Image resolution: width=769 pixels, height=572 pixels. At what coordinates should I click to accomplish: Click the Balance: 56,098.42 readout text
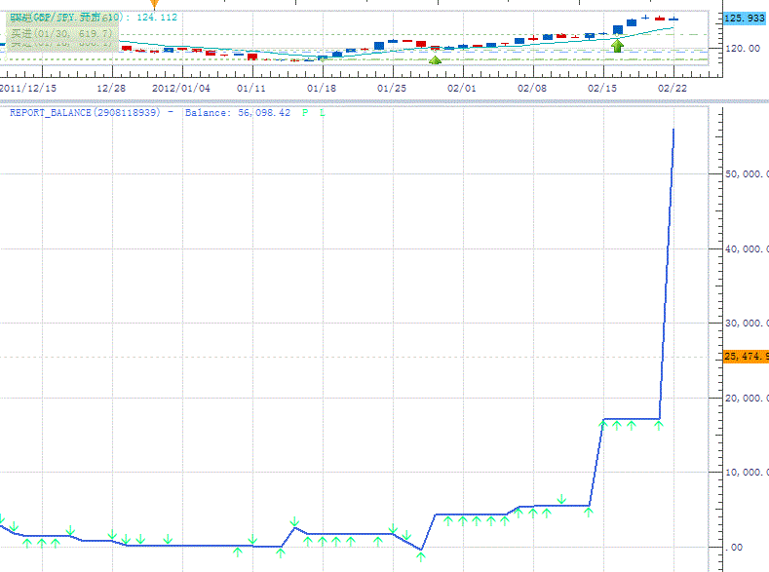point(237,113)
